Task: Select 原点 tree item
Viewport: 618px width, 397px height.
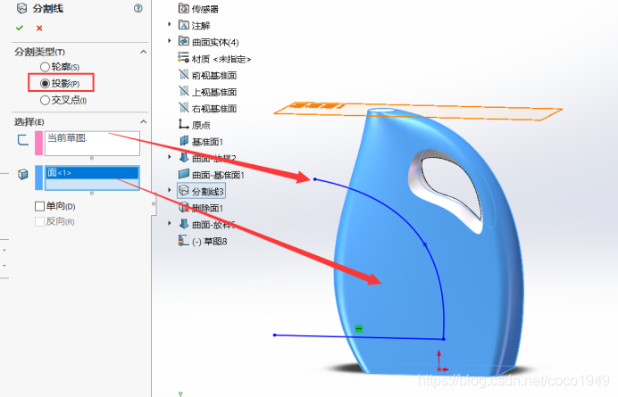Action: click(201, 125)
